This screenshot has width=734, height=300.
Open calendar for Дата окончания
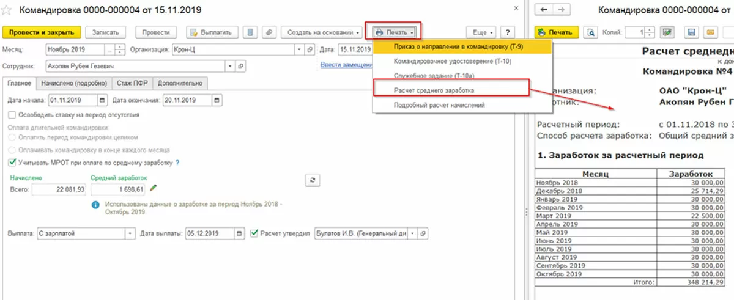tap(218, 100)
